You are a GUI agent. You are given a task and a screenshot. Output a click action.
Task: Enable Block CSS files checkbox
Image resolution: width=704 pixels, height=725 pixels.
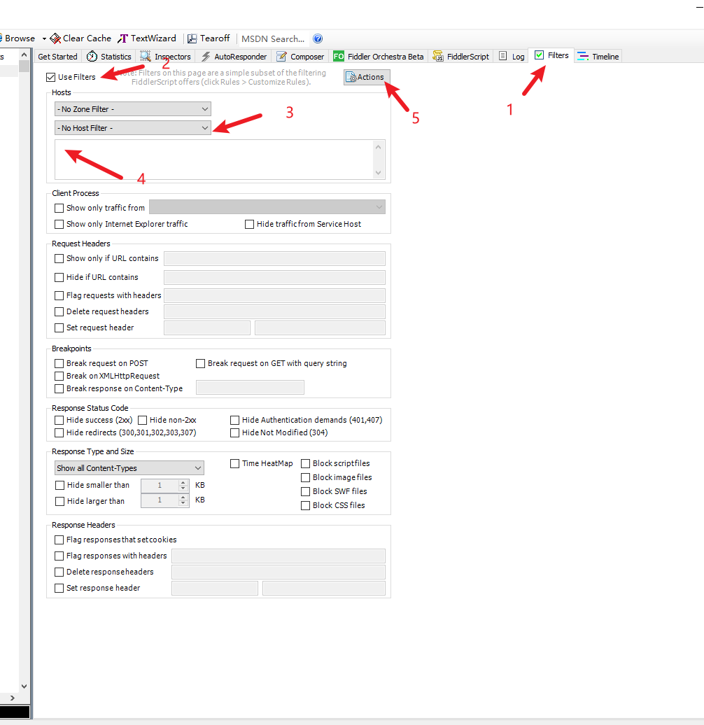tap(306, 506)
